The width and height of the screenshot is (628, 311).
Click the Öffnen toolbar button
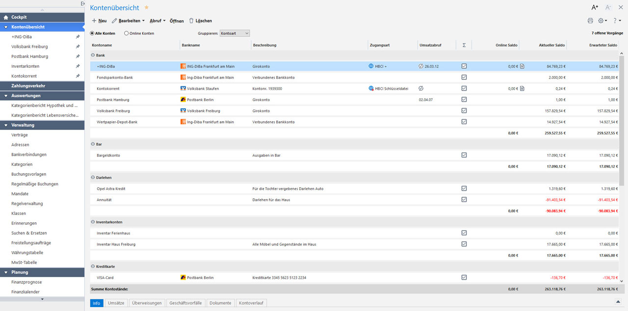tap(177, 21)
